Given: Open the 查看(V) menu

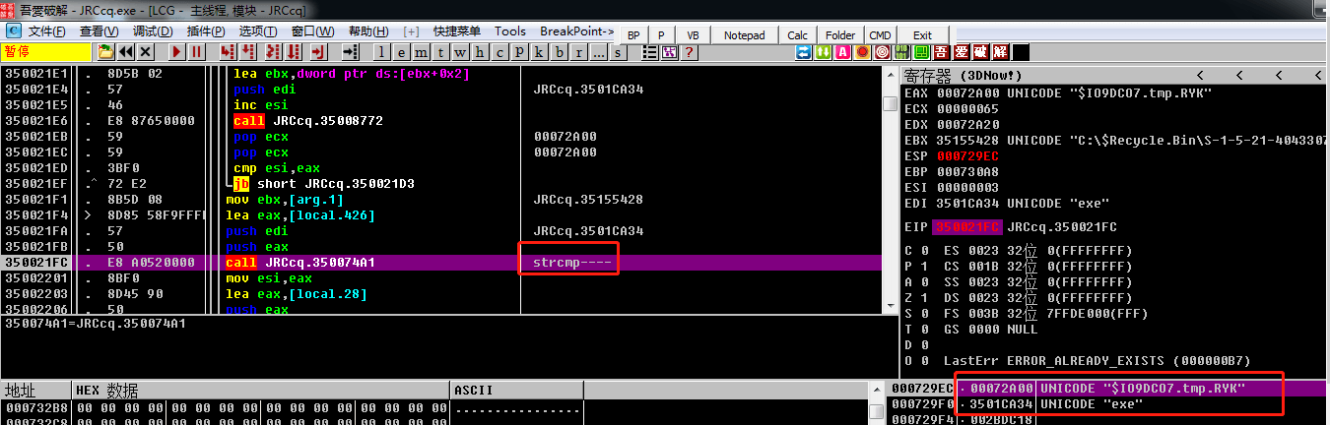Looking at the screenshot, I should click(x=99, y=31).
